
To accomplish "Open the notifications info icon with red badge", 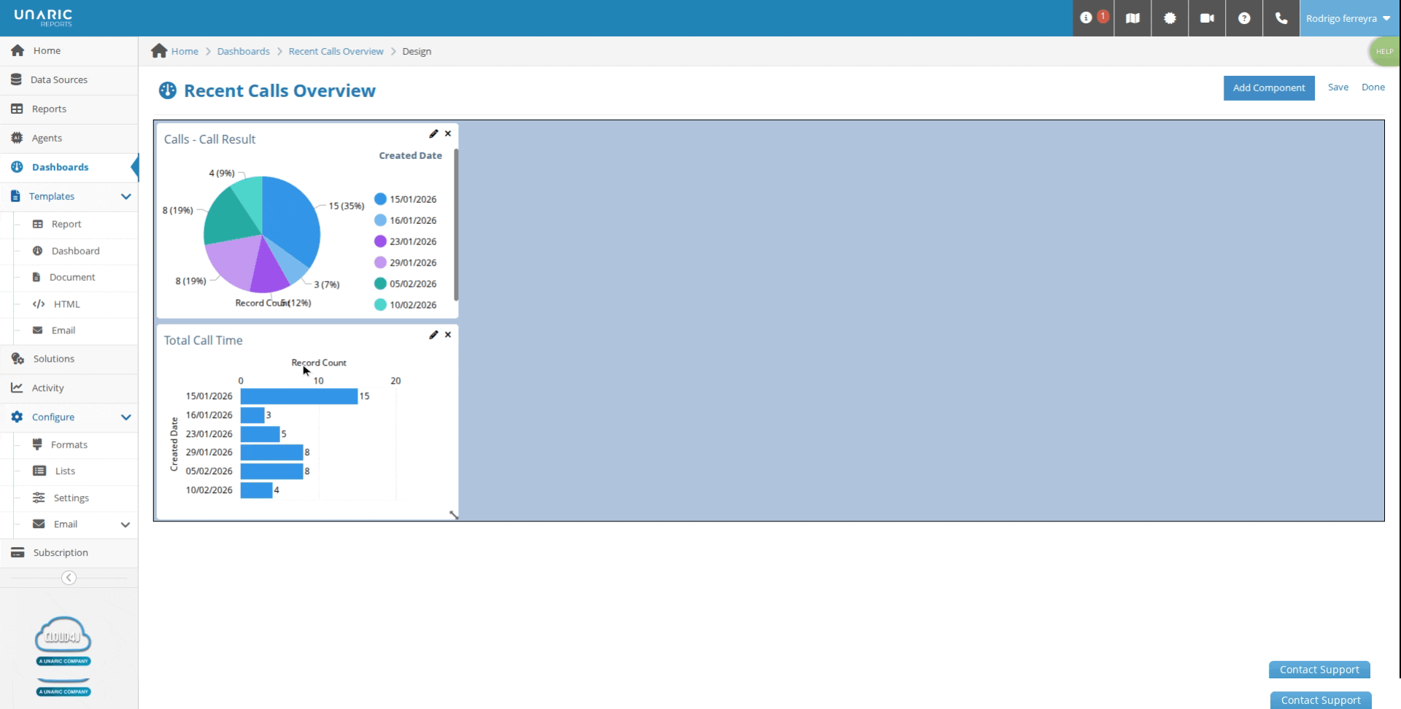I will pos(1093,18).
